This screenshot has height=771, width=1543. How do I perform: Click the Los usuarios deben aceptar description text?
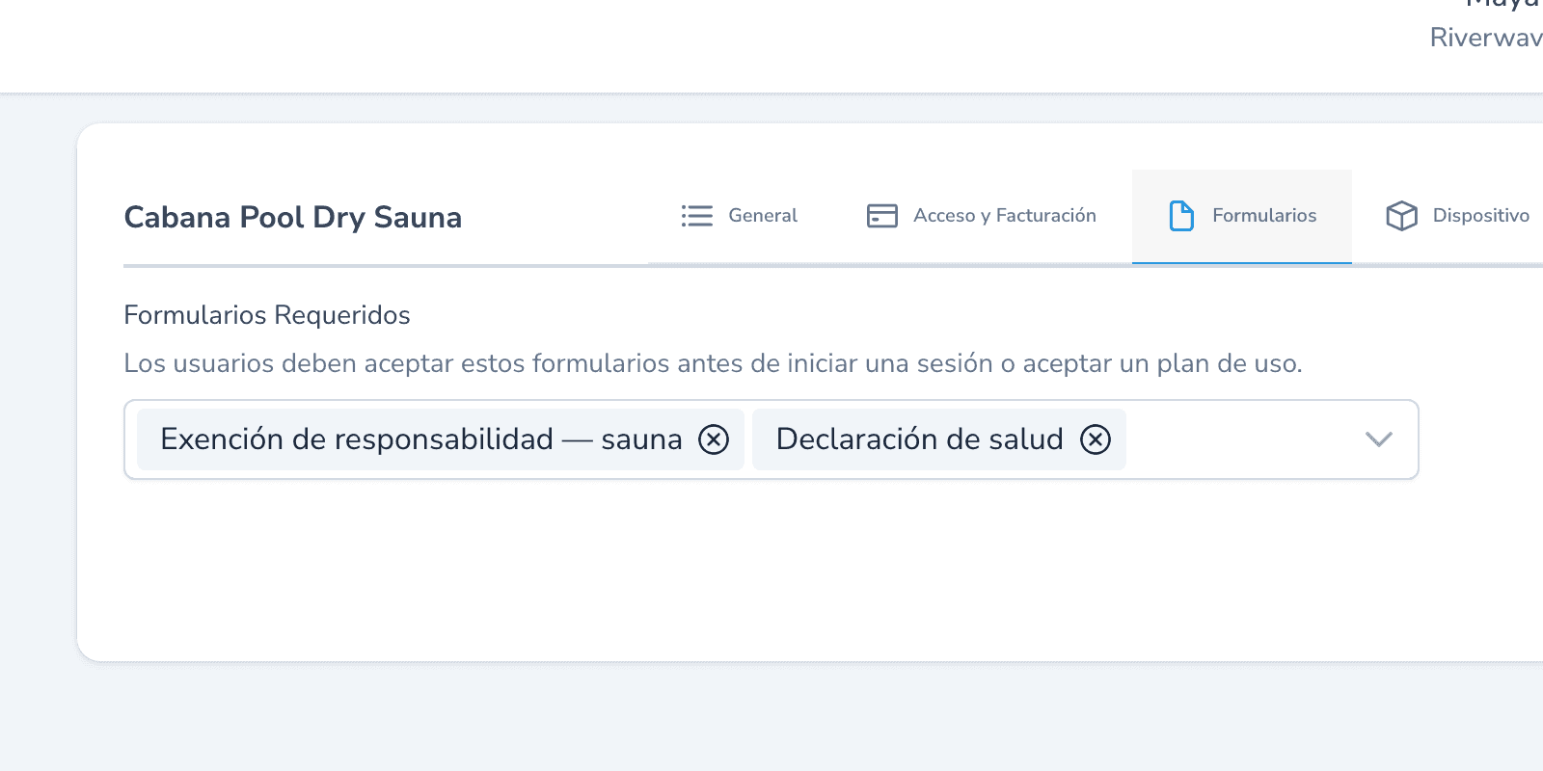[x=714, y=363]
